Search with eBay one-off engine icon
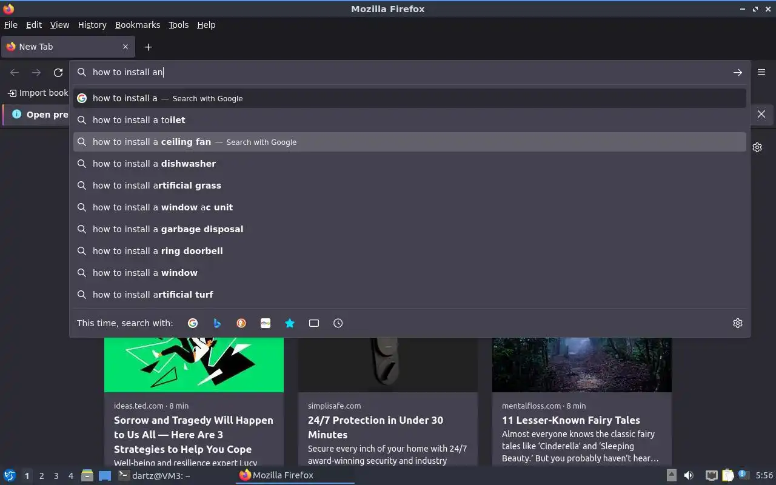Screen dimensions: 776x485 pos(266,323)
